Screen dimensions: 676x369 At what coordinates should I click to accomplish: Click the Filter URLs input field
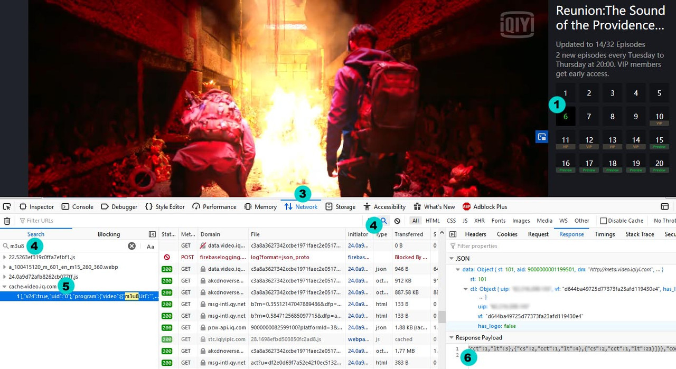[190, 221]
